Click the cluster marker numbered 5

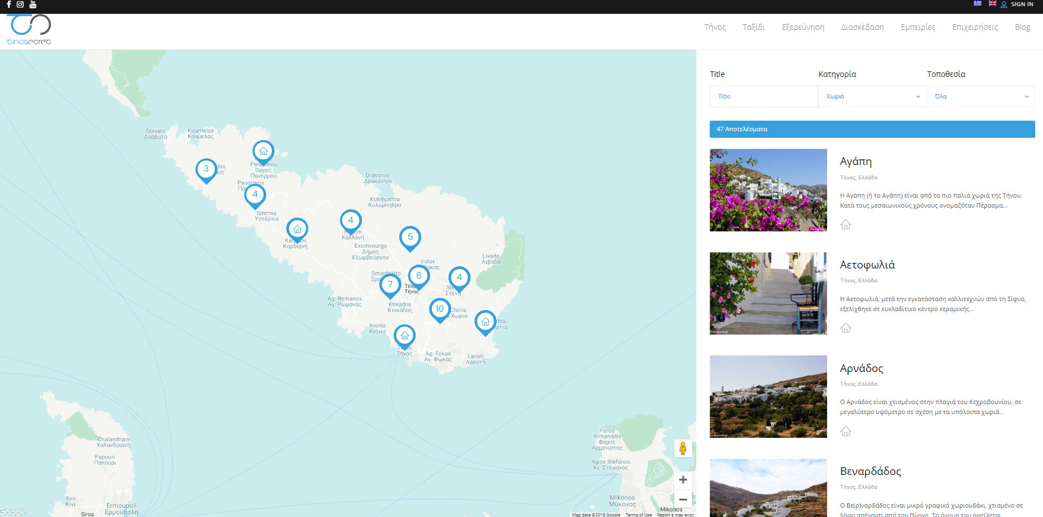pos(410,238)
